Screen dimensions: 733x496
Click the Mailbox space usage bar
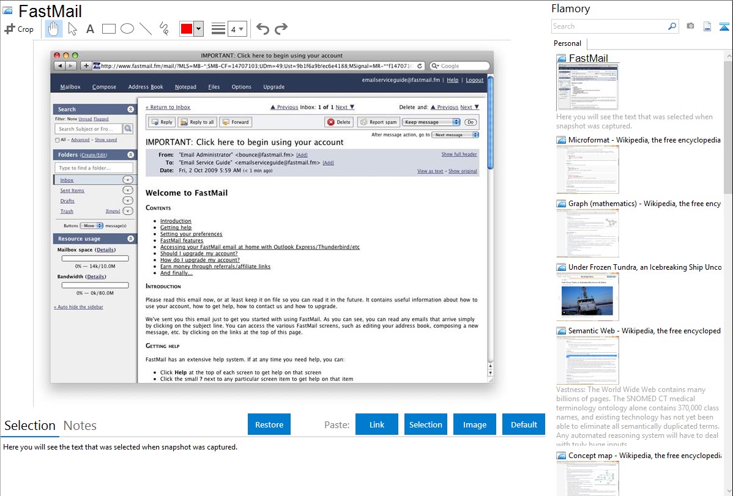click(x=95, y=258)
